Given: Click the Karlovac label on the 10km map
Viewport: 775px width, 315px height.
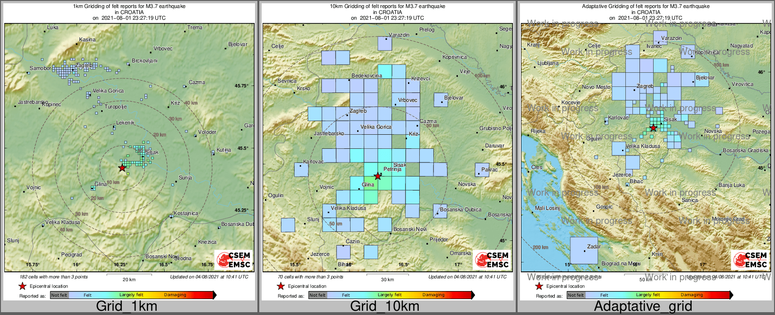Looking at the screenshot, I should coord(313,161).
